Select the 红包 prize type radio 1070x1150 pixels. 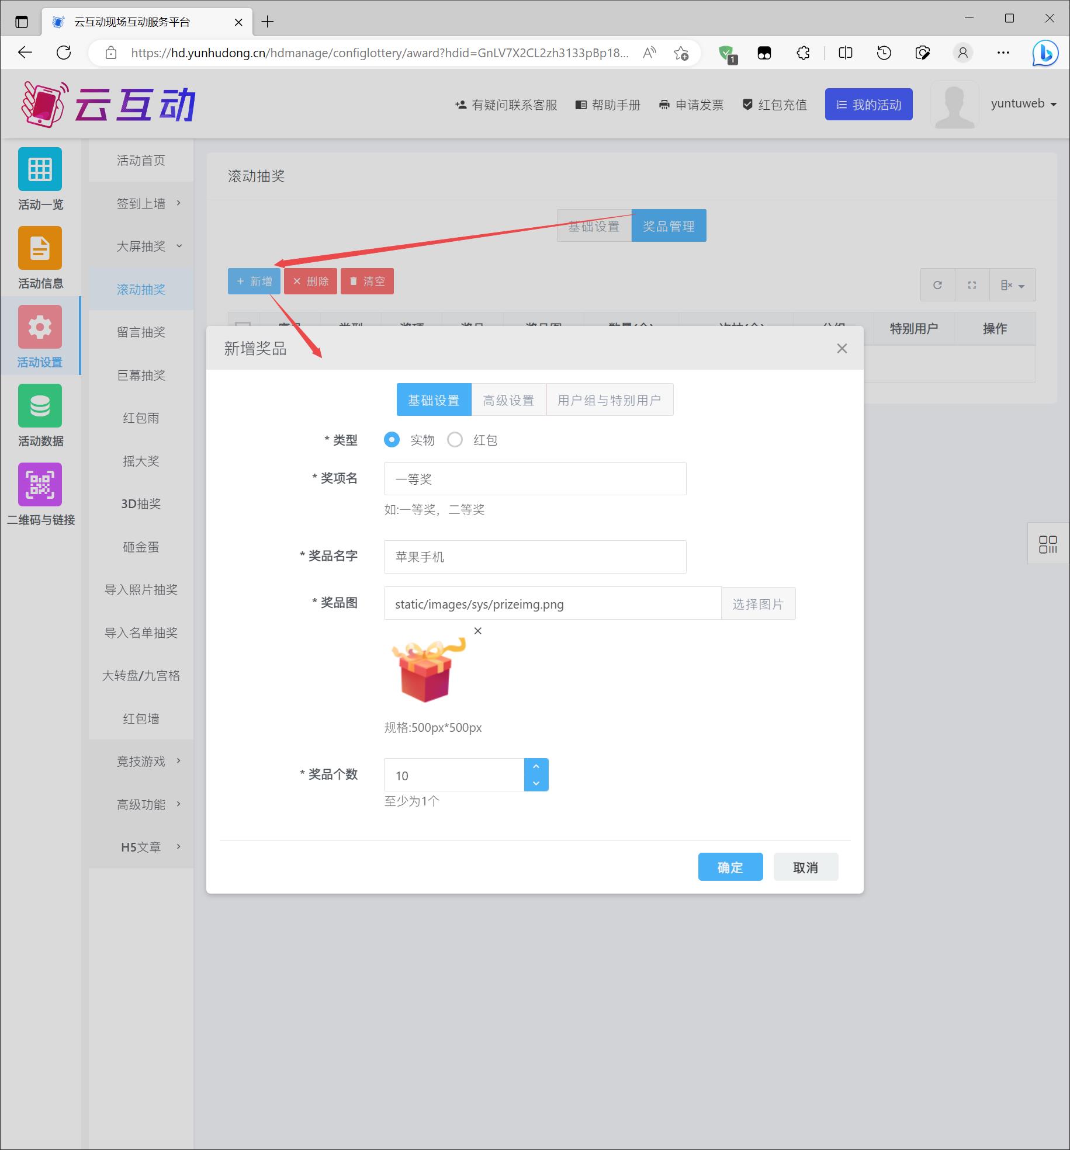[x=455, y=440]
